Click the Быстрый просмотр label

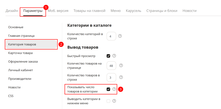(x=81, y=56)
